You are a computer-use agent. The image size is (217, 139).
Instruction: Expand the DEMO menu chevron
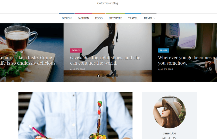pos(154,18)
